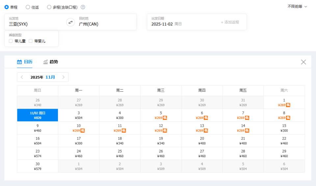Select November 28 priced ¥460
Image resolution: width=316 pixels, height=186 pixels.
point(243,153)
